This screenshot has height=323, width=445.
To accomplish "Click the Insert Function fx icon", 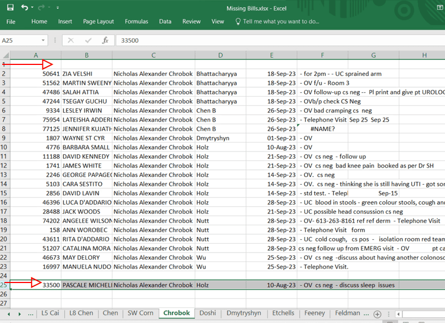I will [105, 41].
